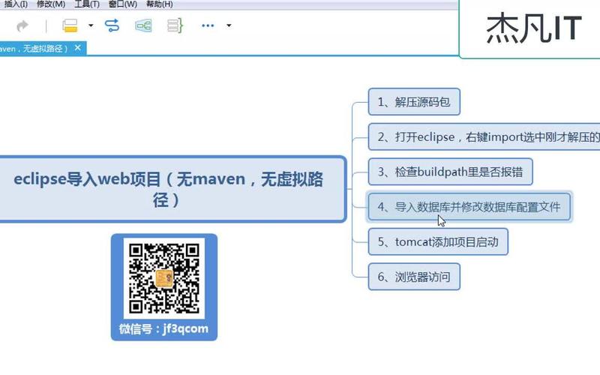Click the 微信号：jf3qcom label
600x375 pixels.
163,328
